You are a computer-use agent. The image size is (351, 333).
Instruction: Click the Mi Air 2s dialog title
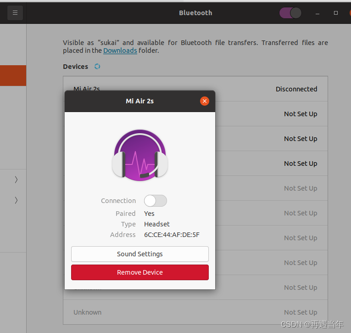point(139,101)
